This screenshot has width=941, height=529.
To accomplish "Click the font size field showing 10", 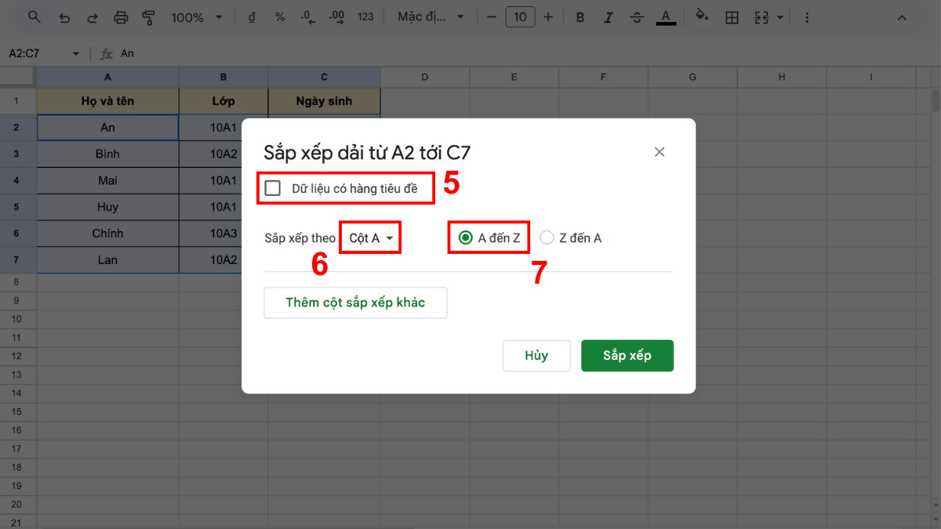I will (x=520, y=17).
